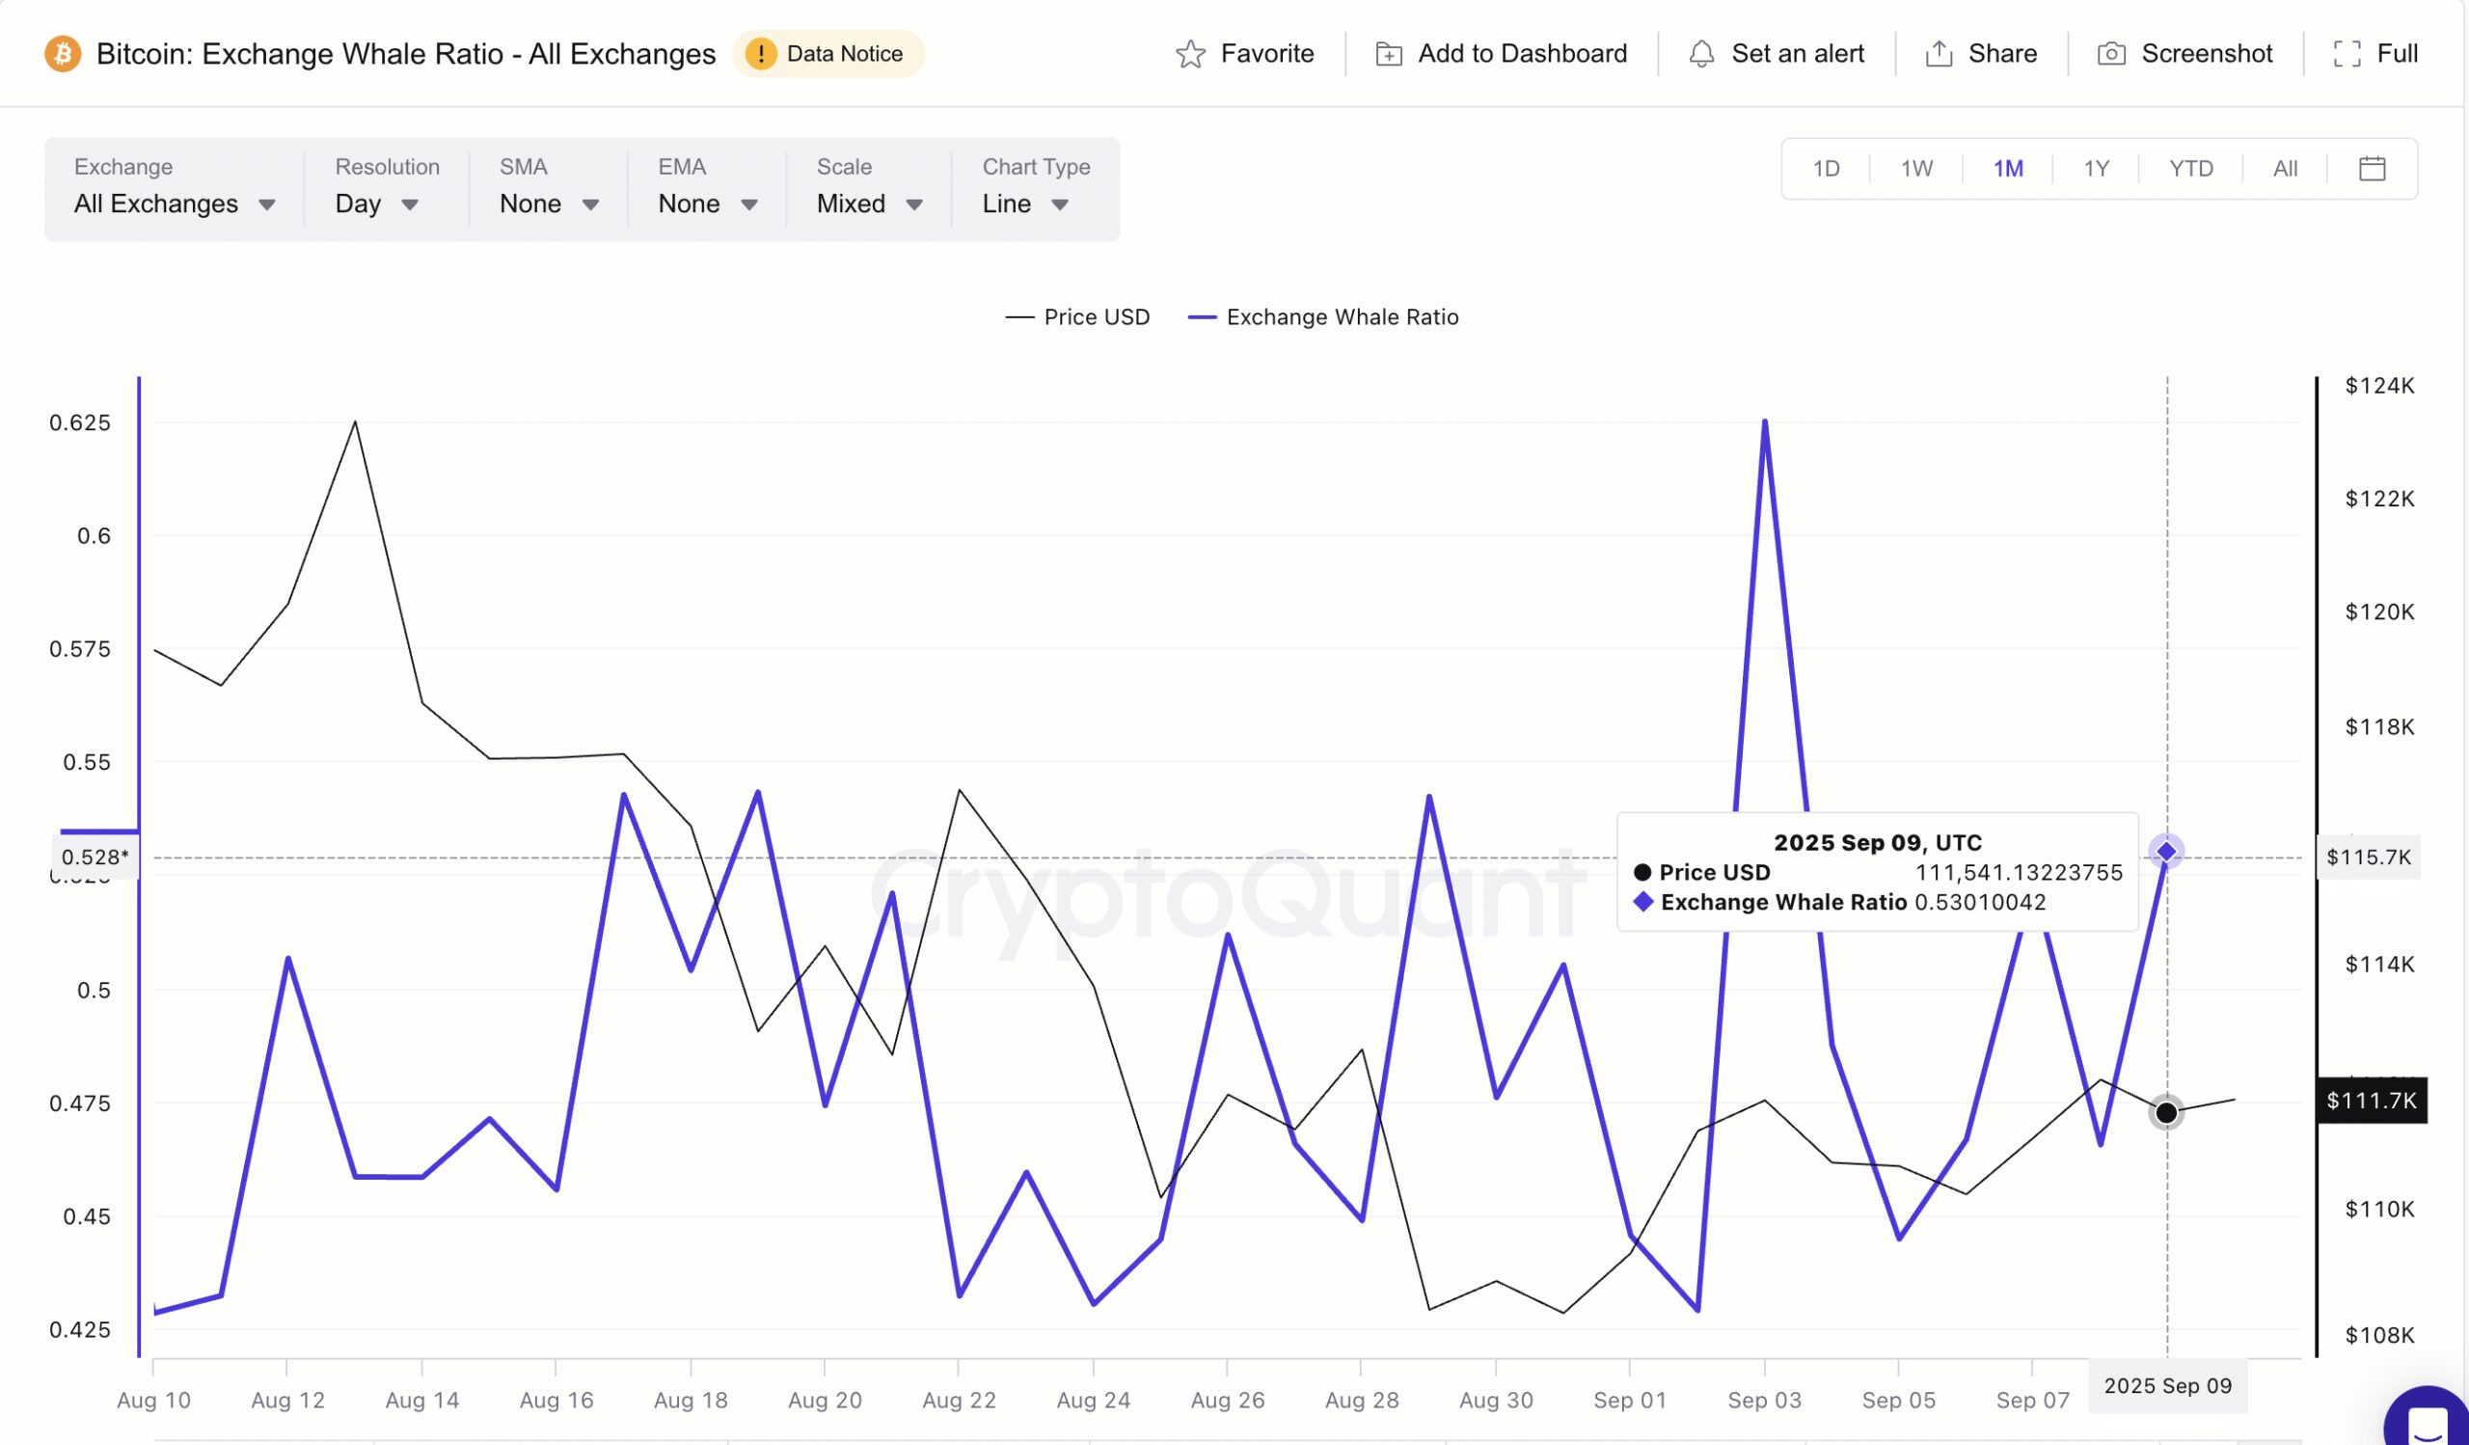Open the Data Notice banner

pos(828,54)
